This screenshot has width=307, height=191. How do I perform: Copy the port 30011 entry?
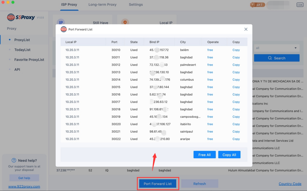click(x=236, y=57)
